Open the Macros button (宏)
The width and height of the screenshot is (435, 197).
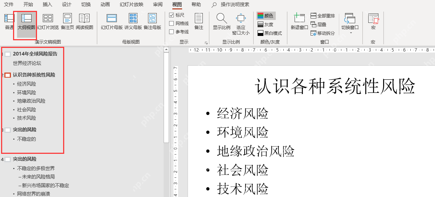373,22
